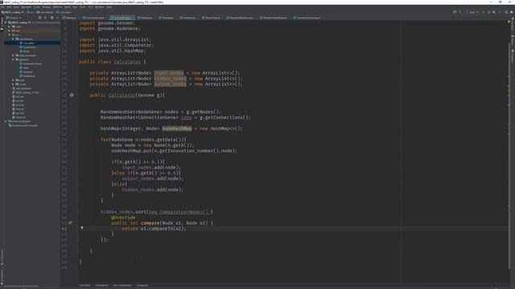Select Scratches and Consoles in project tree
Screen dimensions: 515x289
(x=23, y=125)
